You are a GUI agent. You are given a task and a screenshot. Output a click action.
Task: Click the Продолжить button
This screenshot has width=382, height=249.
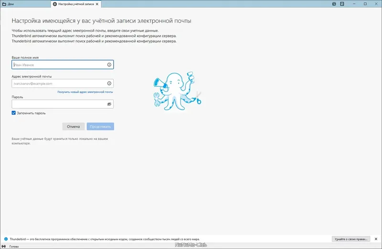point(100,126)
